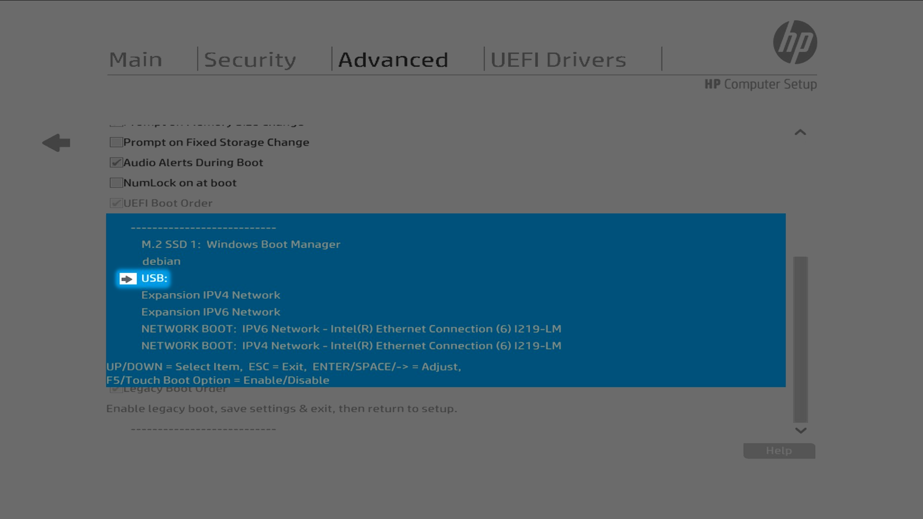Select Expansion IPV4 Network boot option
The height and width of the screenshot is (519, 923).
[211, 295]
